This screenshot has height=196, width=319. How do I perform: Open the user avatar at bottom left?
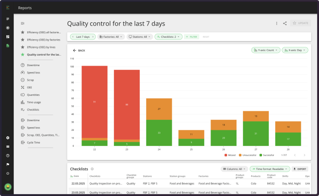8,186
